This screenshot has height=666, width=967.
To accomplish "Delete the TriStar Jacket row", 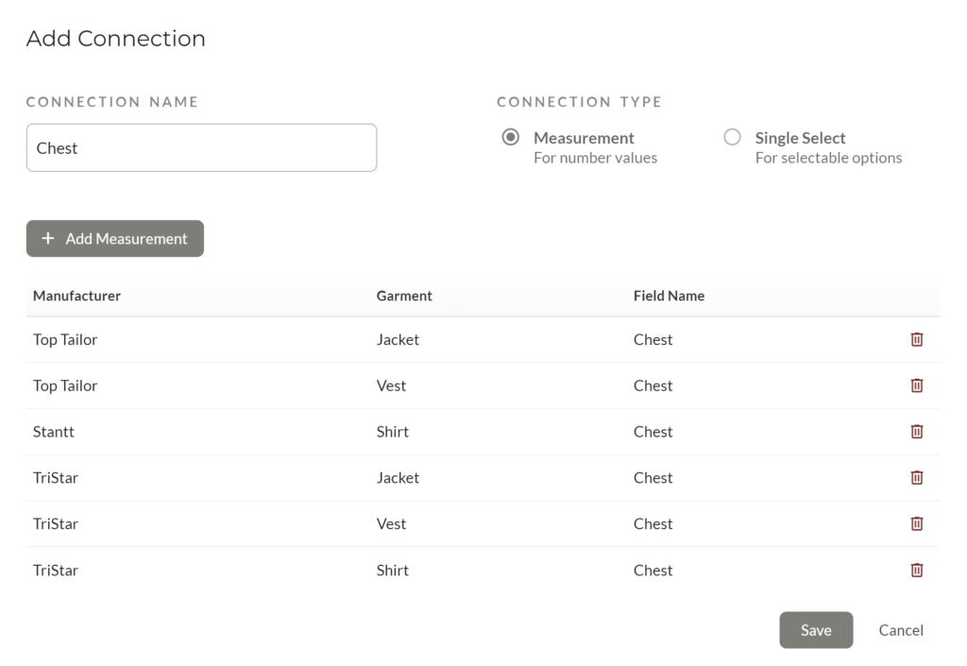I will click(916, 477).
